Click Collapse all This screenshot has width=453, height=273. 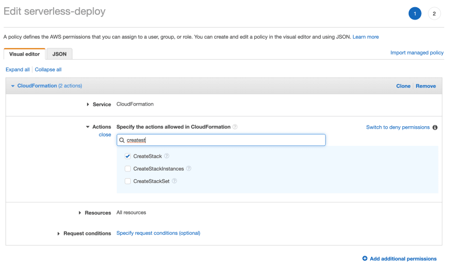48,70
